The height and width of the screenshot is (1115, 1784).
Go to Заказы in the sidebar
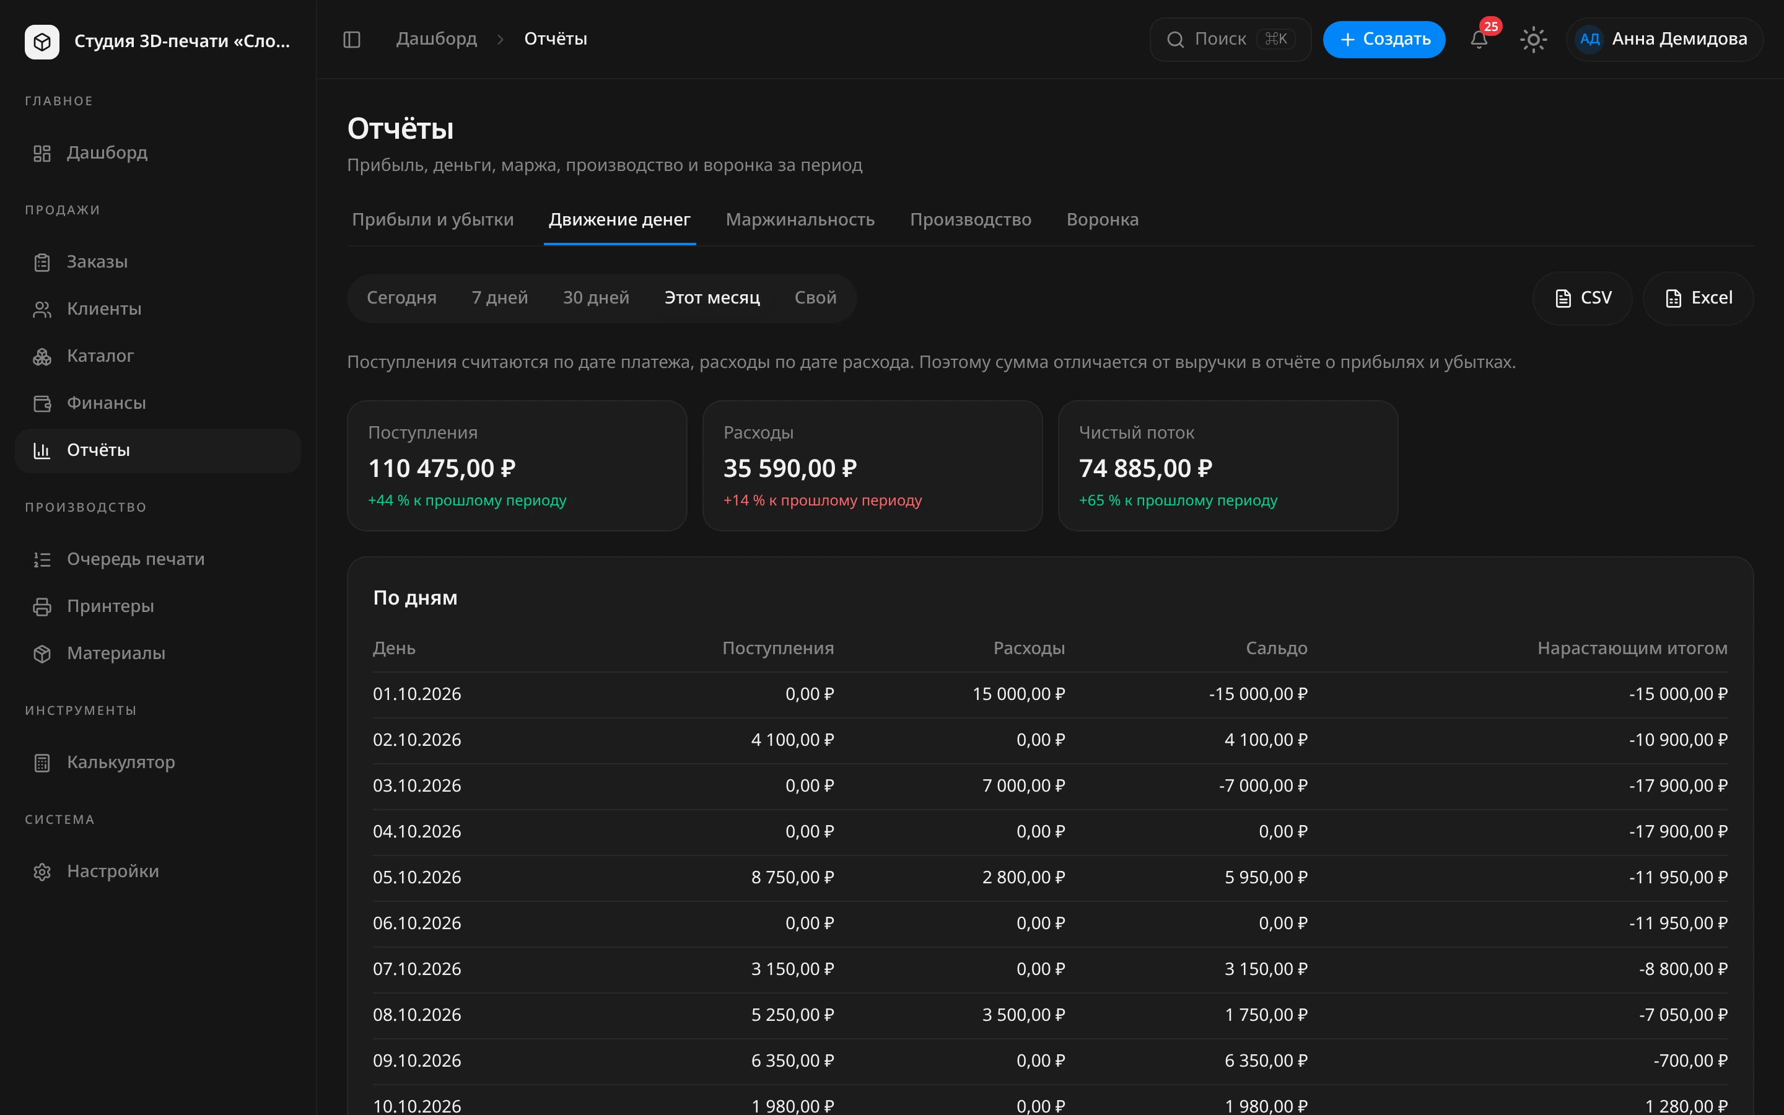[158, 262]
